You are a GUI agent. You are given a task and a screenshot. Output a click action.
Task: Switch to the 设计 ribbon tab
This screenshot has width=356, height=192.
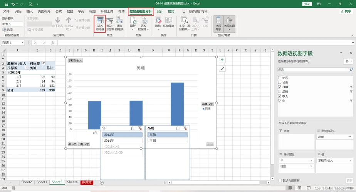[x=160, y=12]
